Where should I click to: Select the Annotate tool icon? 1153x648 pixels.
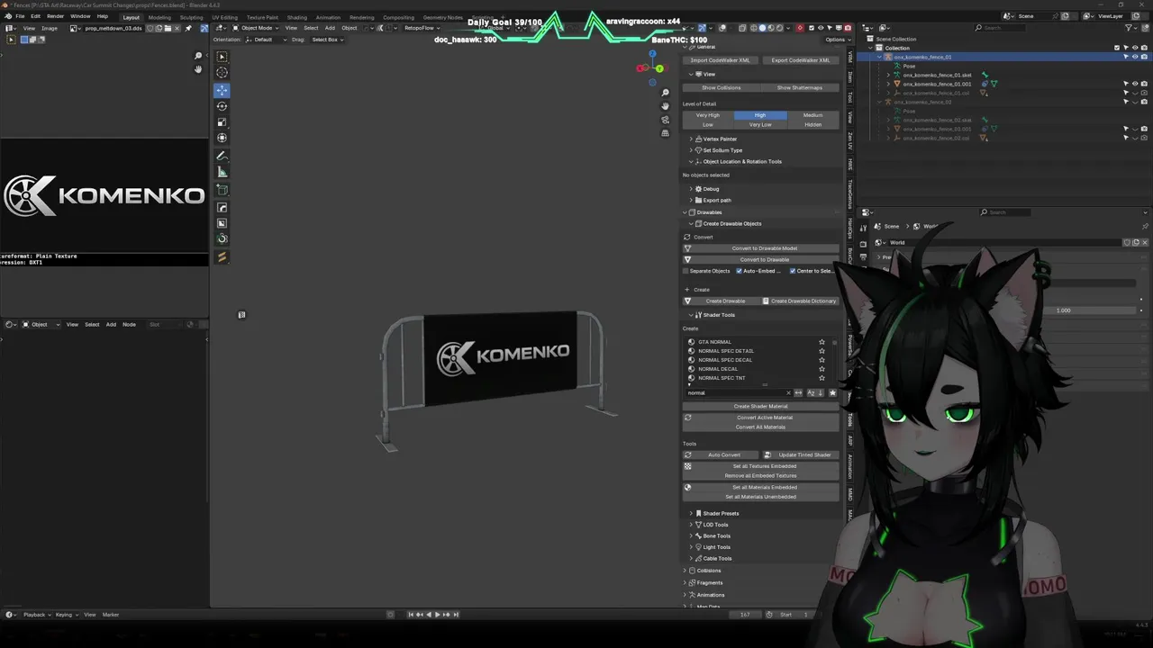point(222,156)
